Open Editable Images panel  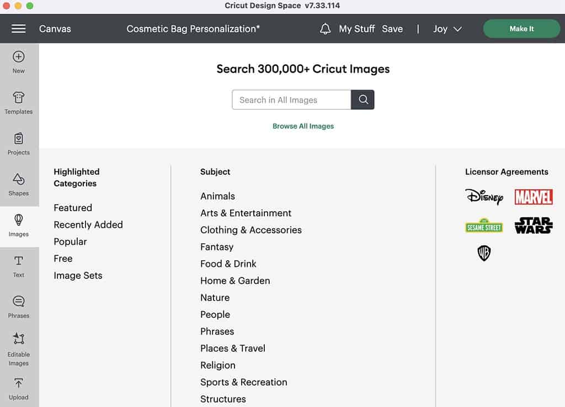19,350
